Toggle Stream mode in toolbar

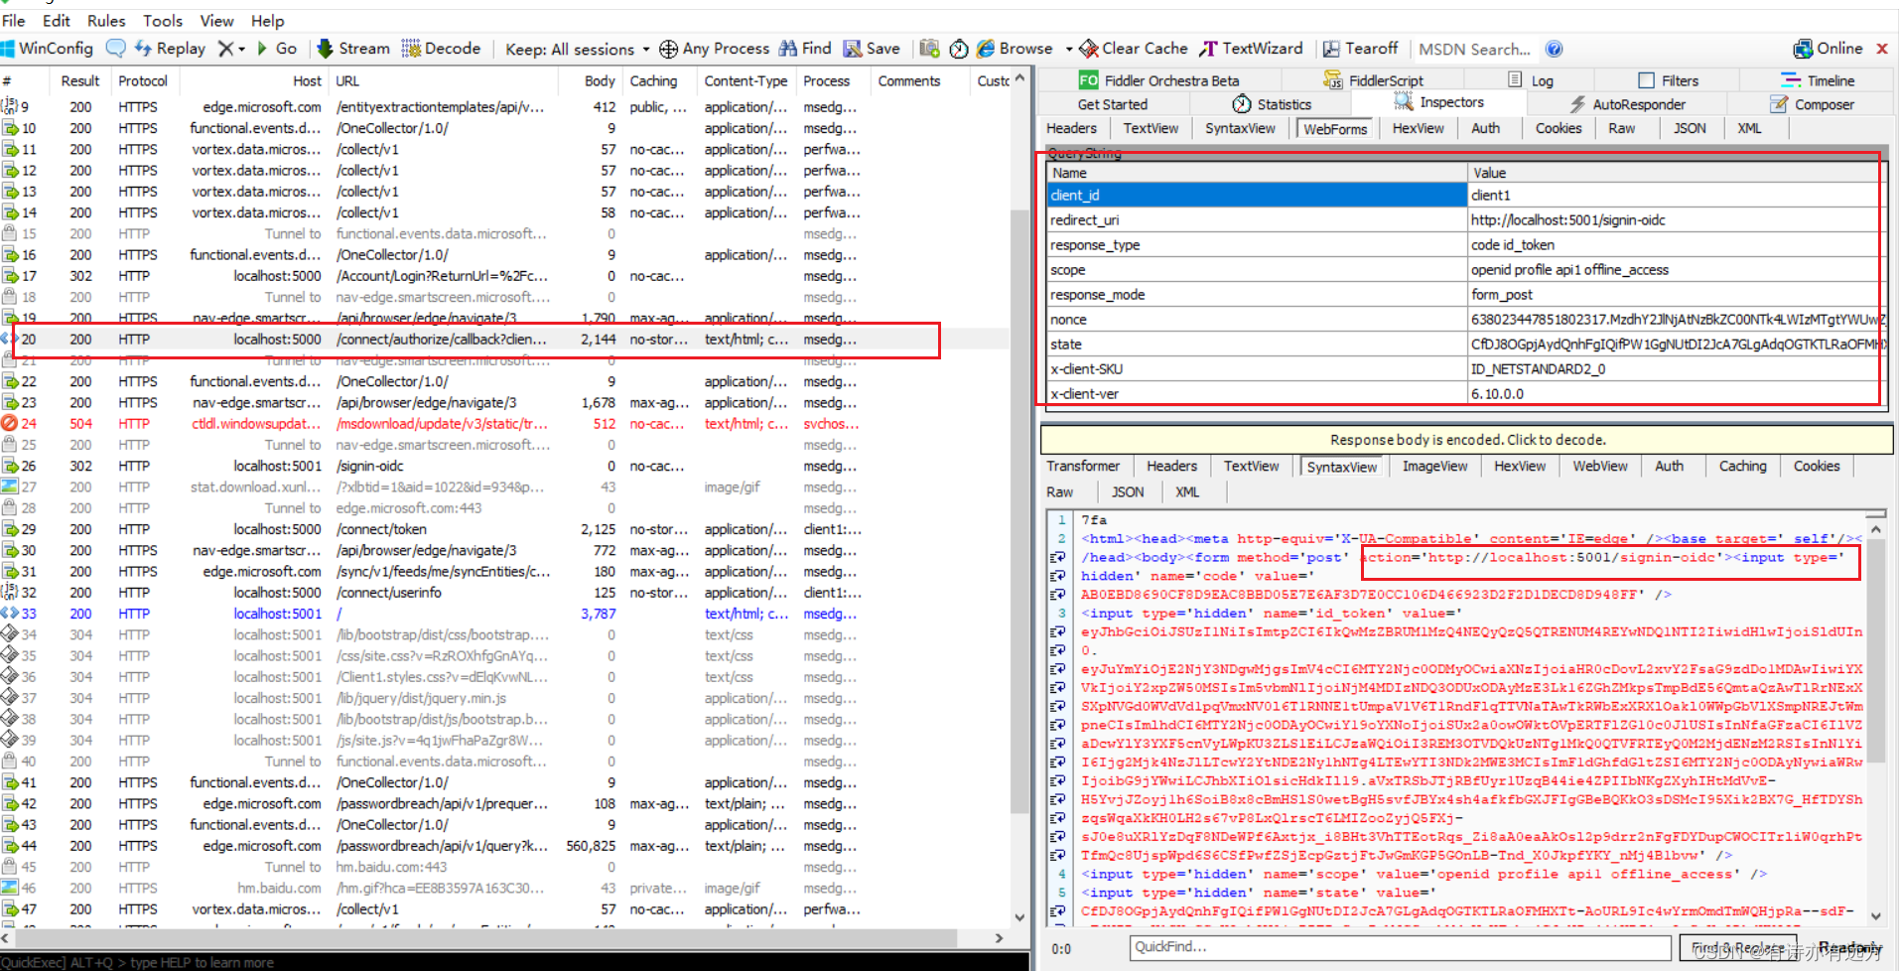(x=353, y=48)
